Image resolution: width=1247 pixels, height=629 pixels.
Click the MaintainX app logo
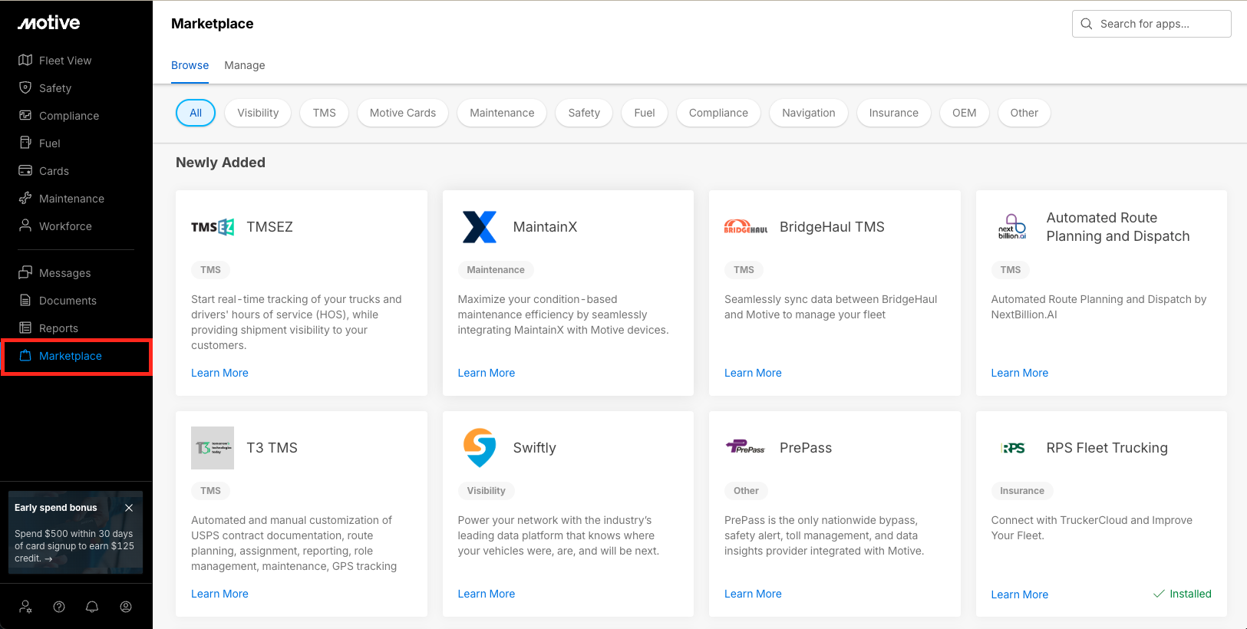[x=480, y=227]
